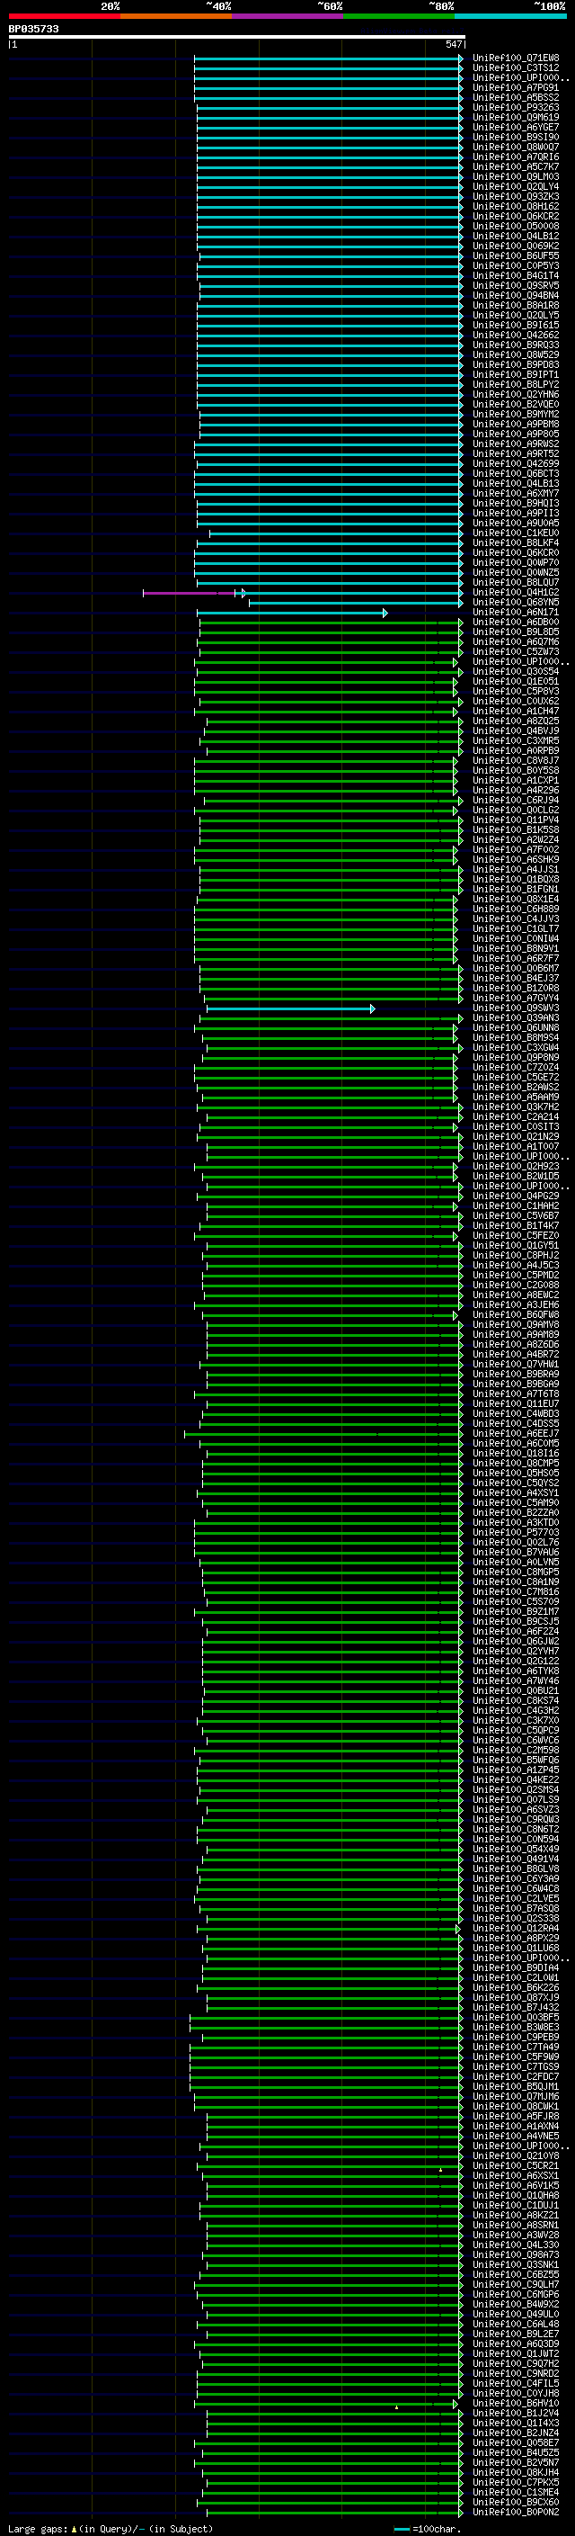Select hit label UniRef100_B6UF55
The width and height of the screenshot is (575, 2536).
pyautogui.click(x=515, y=256)
